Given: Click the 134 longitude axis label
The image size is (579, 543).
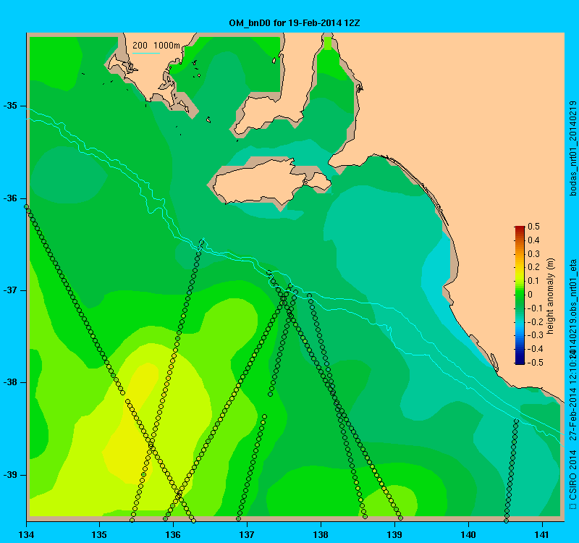Looking at the screenshot, I should [26, 534].
